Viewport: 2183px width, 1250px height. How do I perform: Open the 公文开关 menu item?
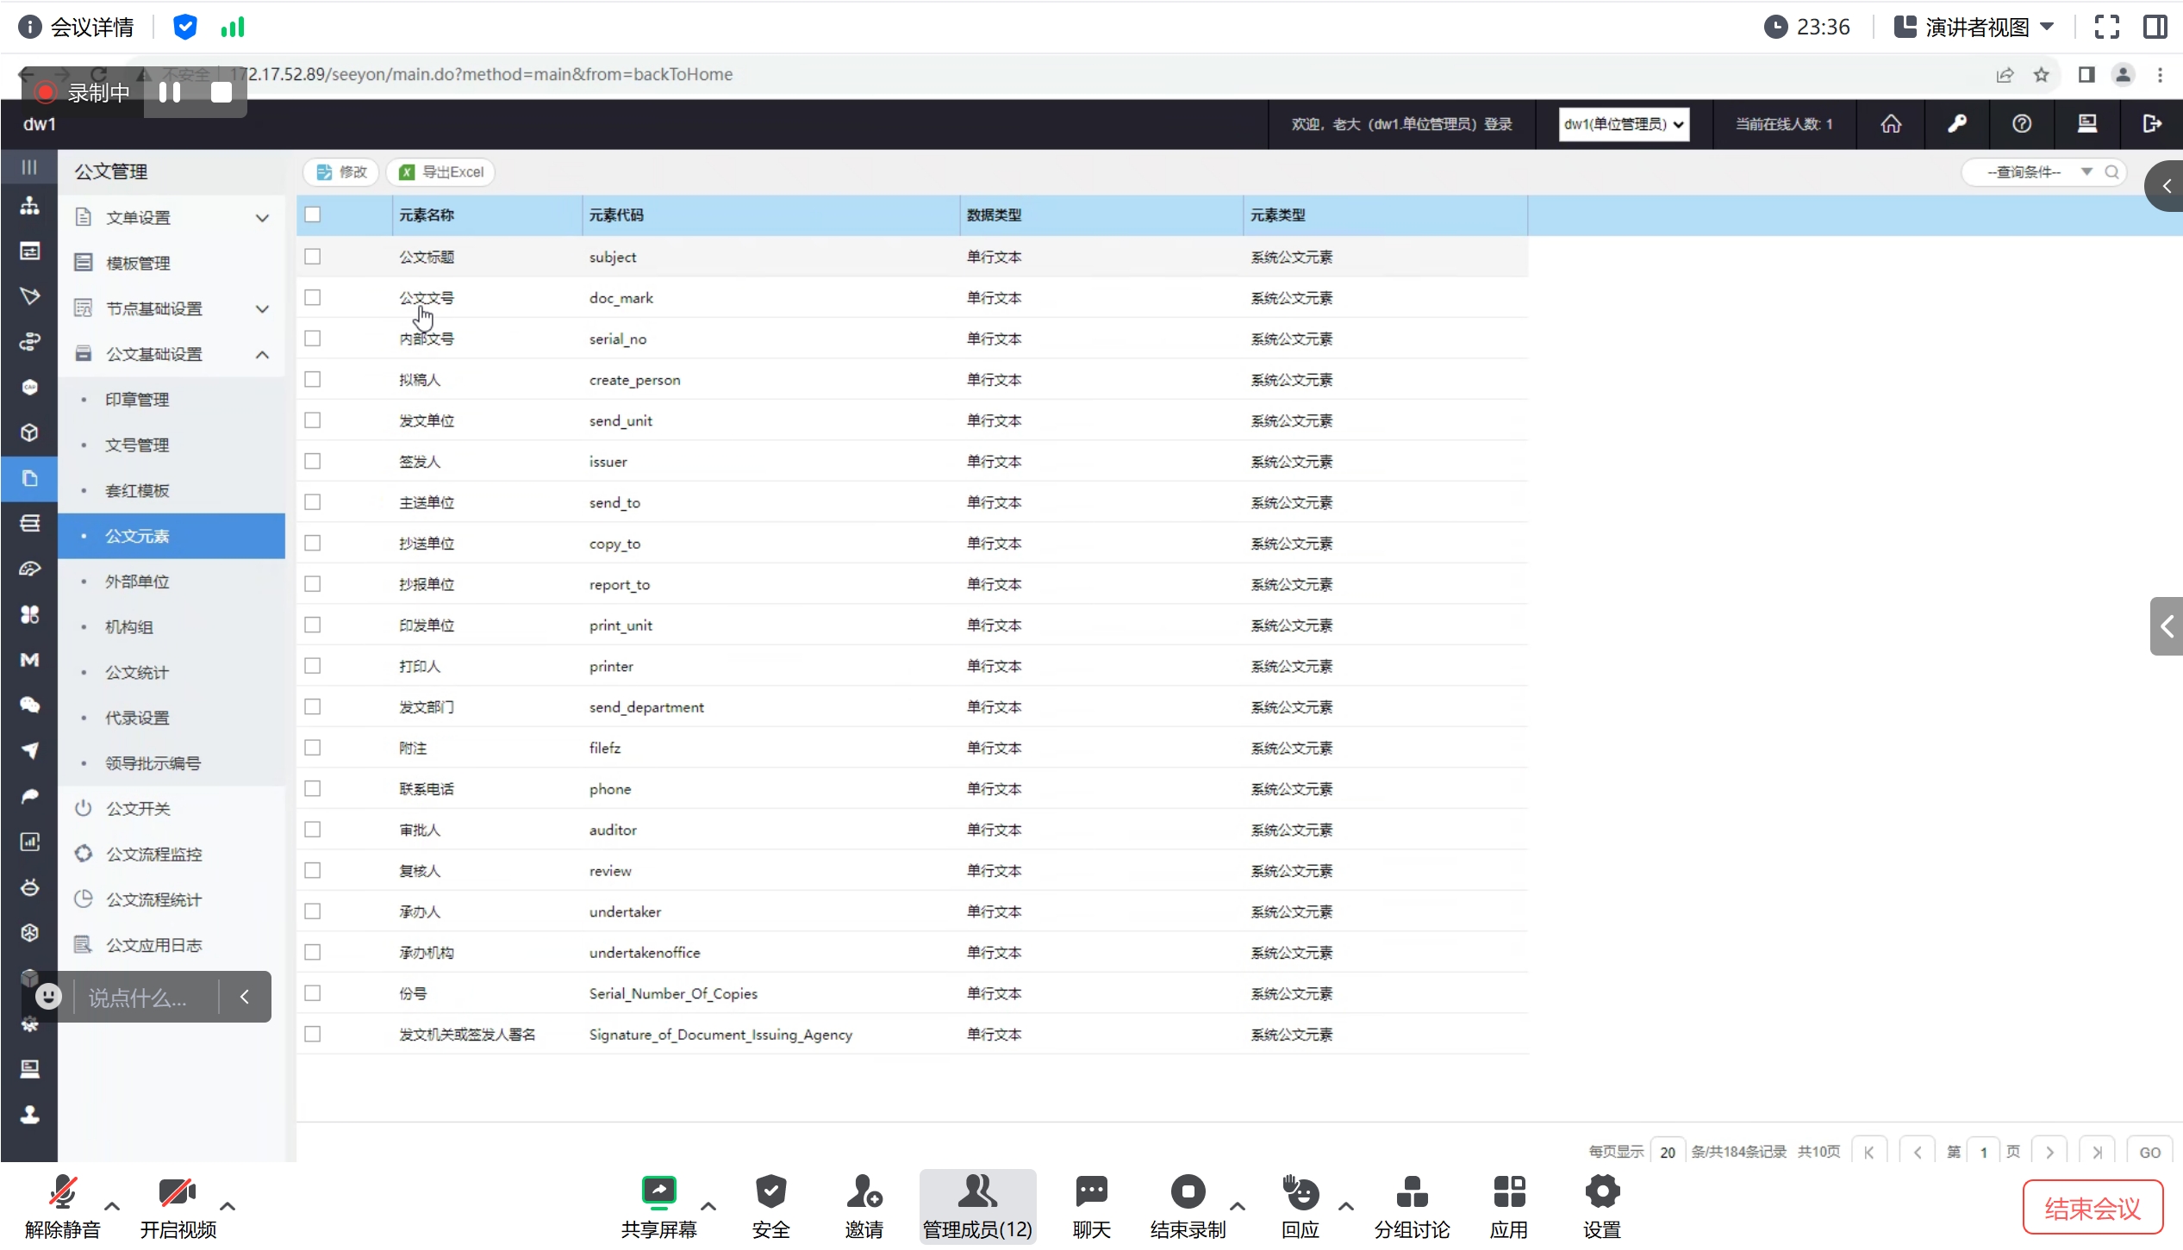138,809
